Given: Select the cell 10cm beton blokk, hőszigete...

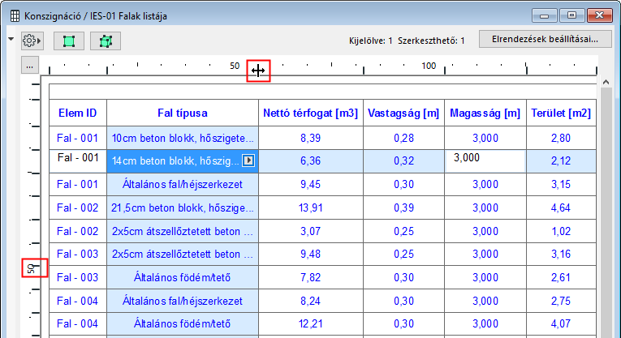Looking at the screenshot, I should click(x=183, y=138).
